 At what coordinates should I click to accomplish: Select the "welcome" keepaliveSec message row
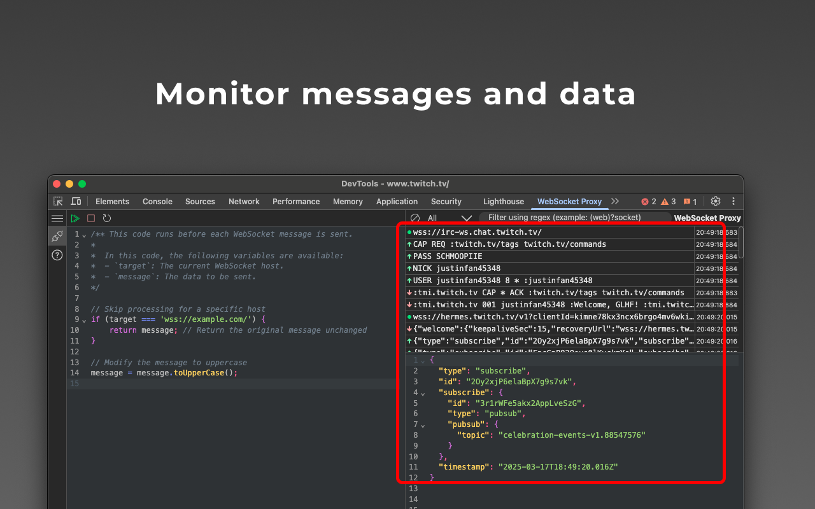point(572,329)
